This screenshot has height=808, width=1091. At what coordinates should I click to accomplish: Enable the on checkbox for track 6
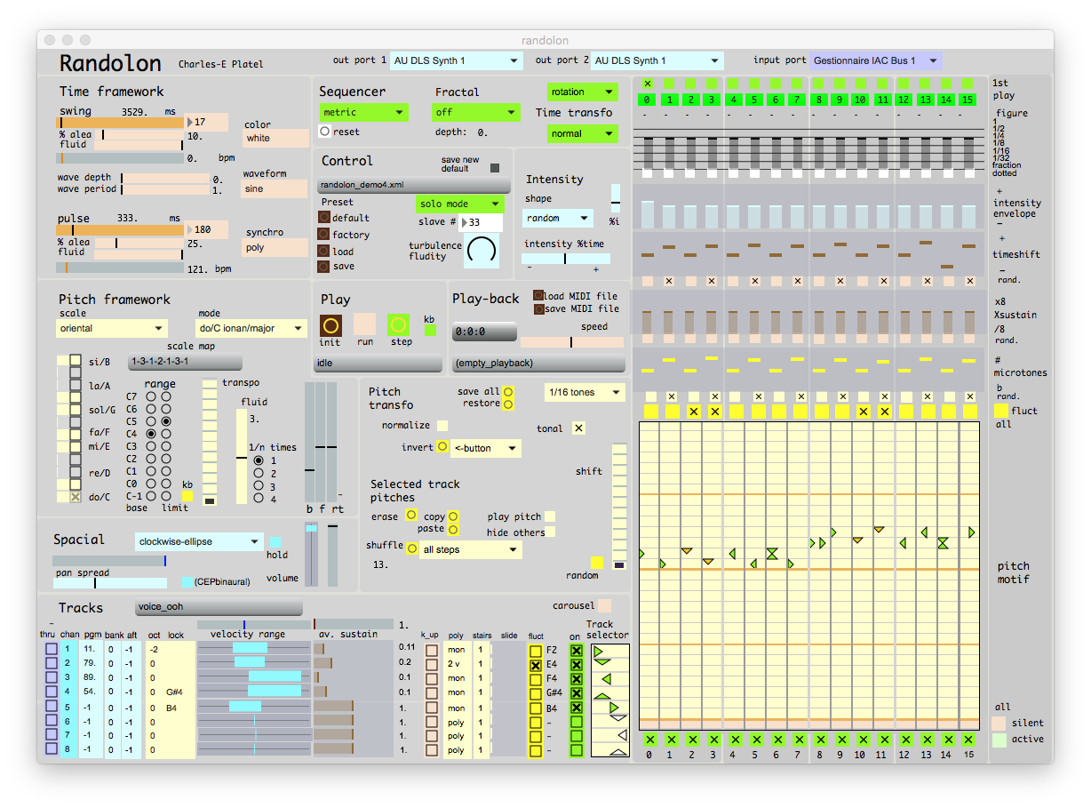[577, 723]
